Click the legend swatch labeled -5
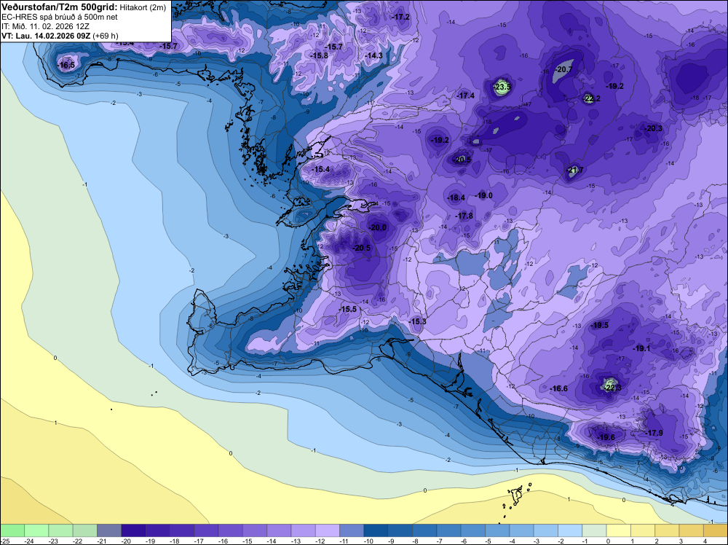The image size is (728, 545). [x=497, y=530]
